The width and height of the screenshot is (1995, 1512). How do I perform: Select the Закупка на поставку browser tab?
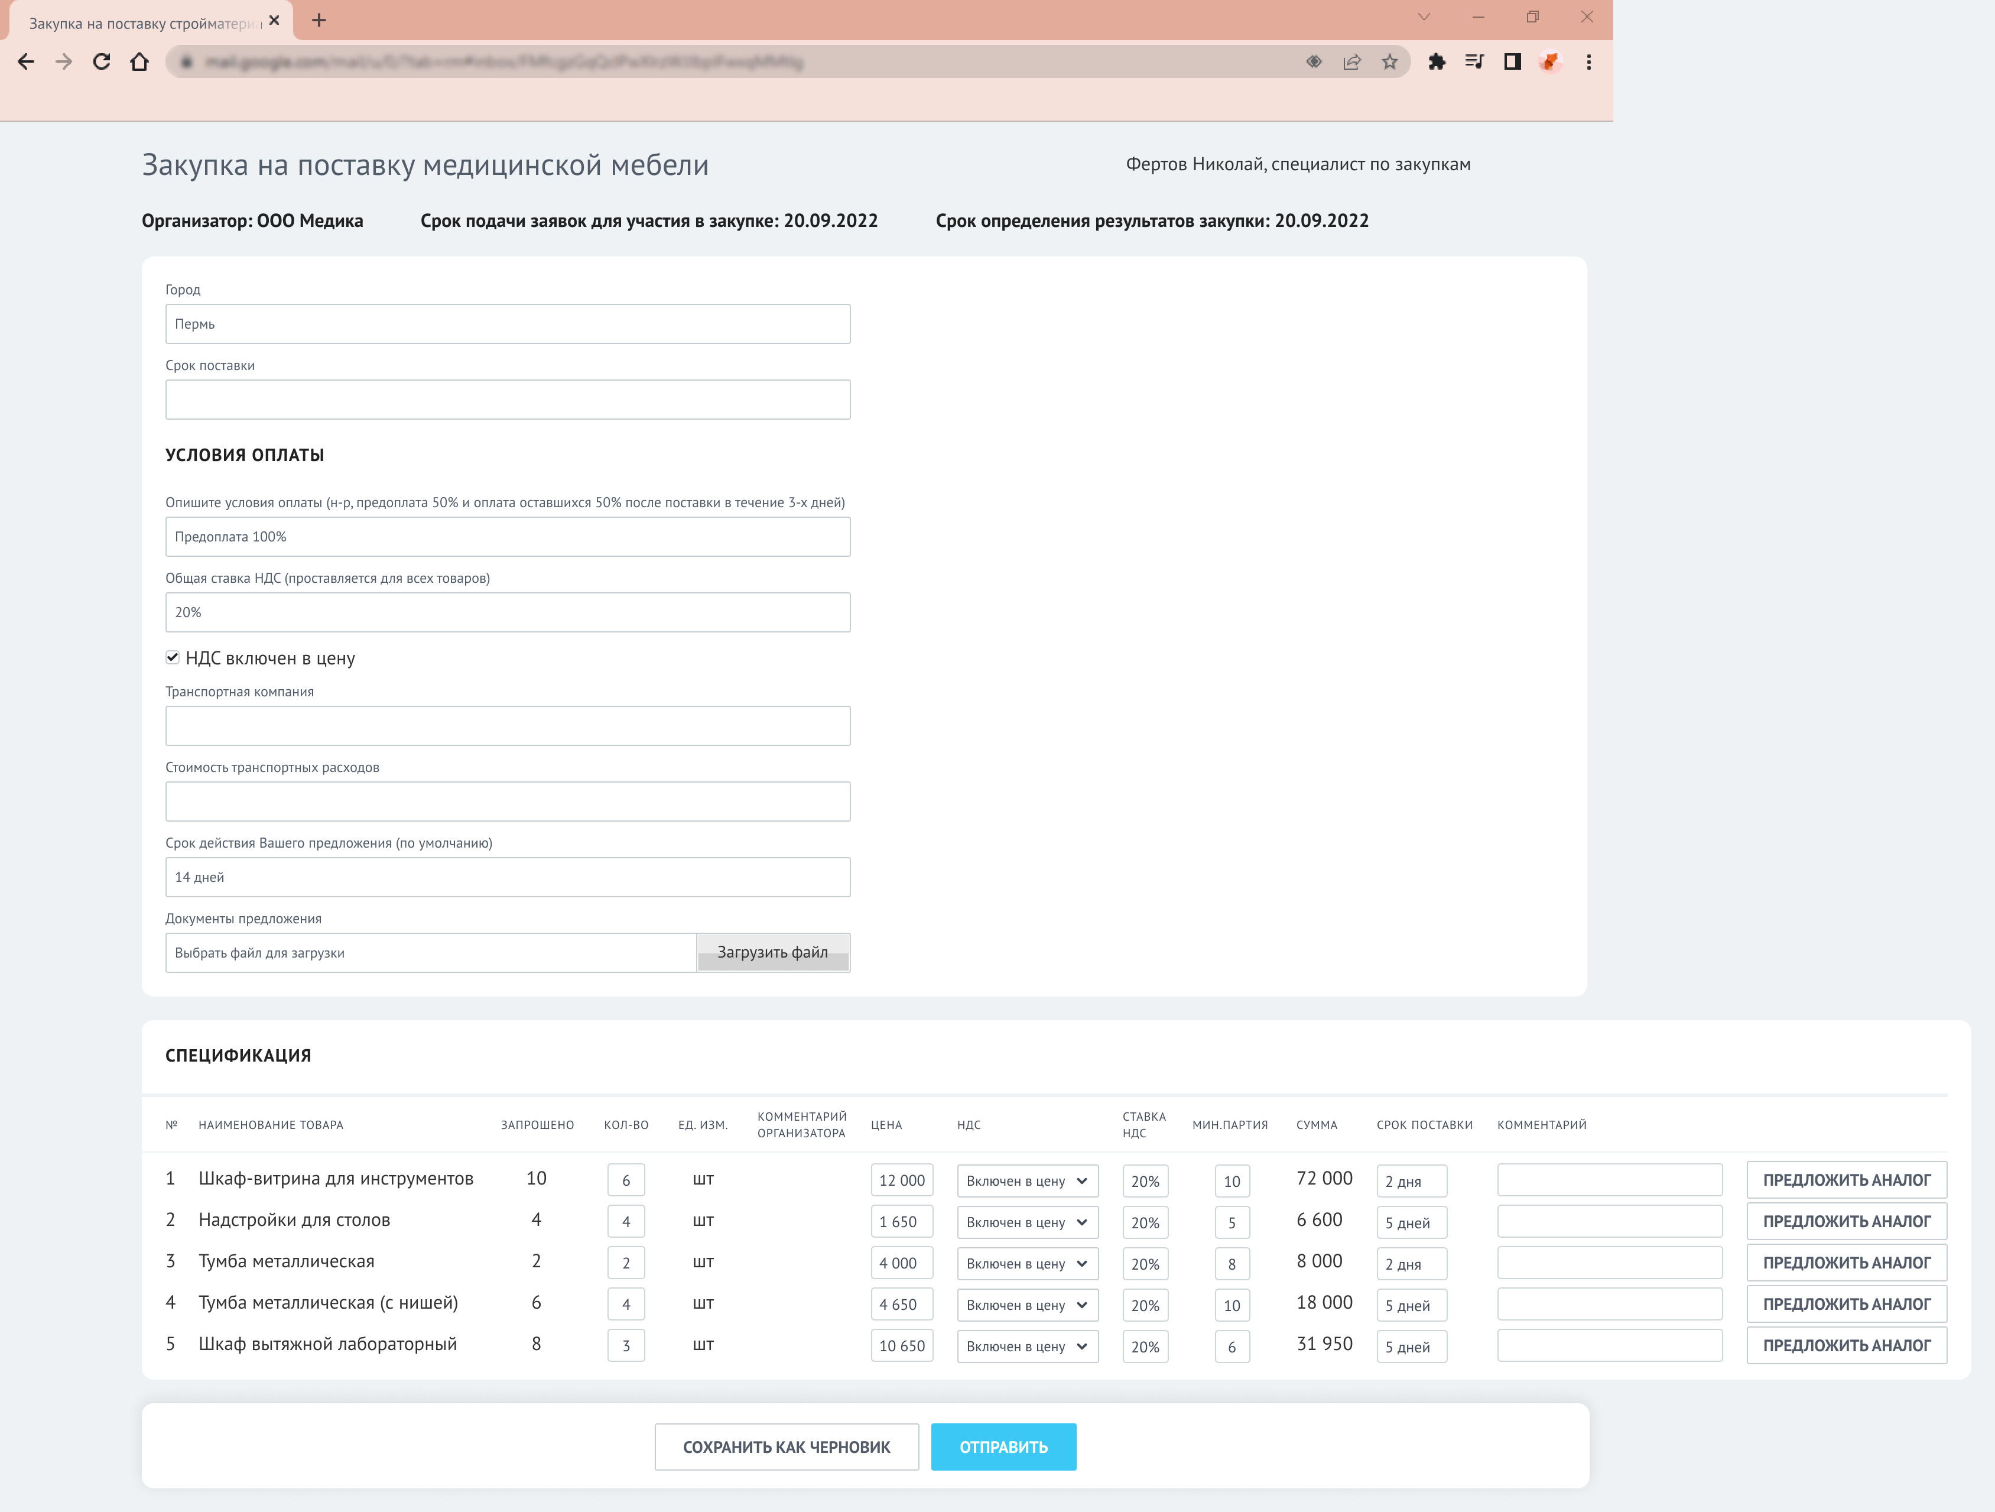(x=144, y=22)
